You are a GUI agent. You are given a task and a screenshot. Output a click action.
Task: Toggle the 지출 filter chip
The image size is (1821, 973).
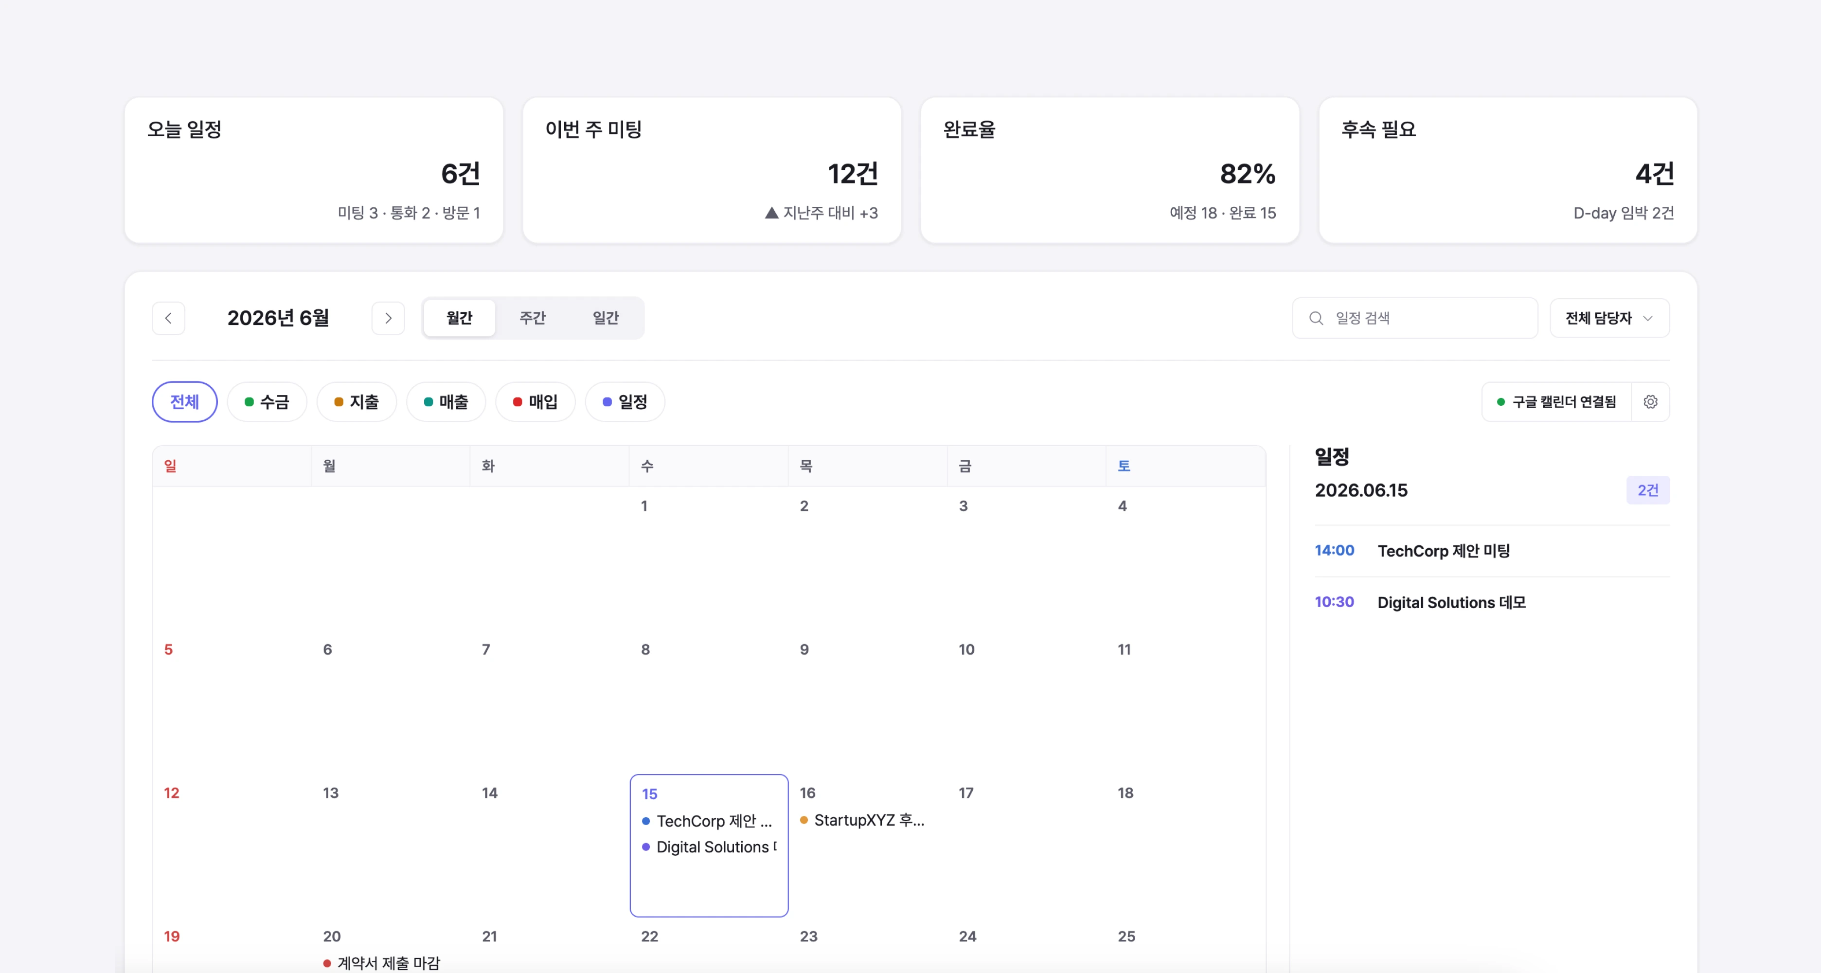[357, 402]
